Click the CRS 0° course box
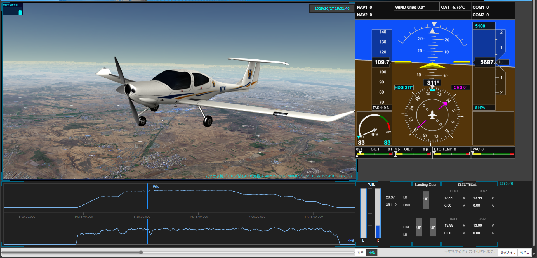The width and height of the screenshot is (537, 258). (x=460, y=87)
